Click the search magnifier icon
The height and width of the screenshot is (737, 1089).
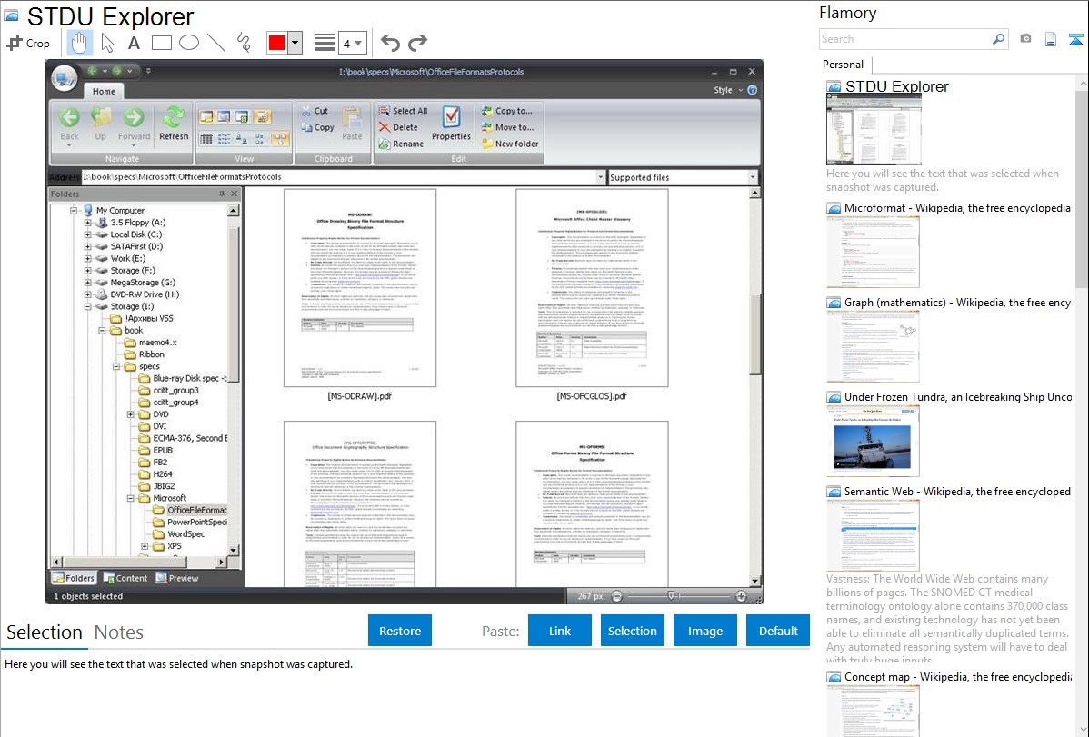[x=998, y=39]
